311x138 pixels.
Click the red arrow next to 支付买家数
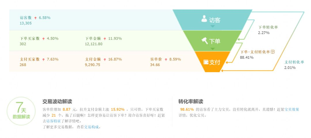[43, 60]
